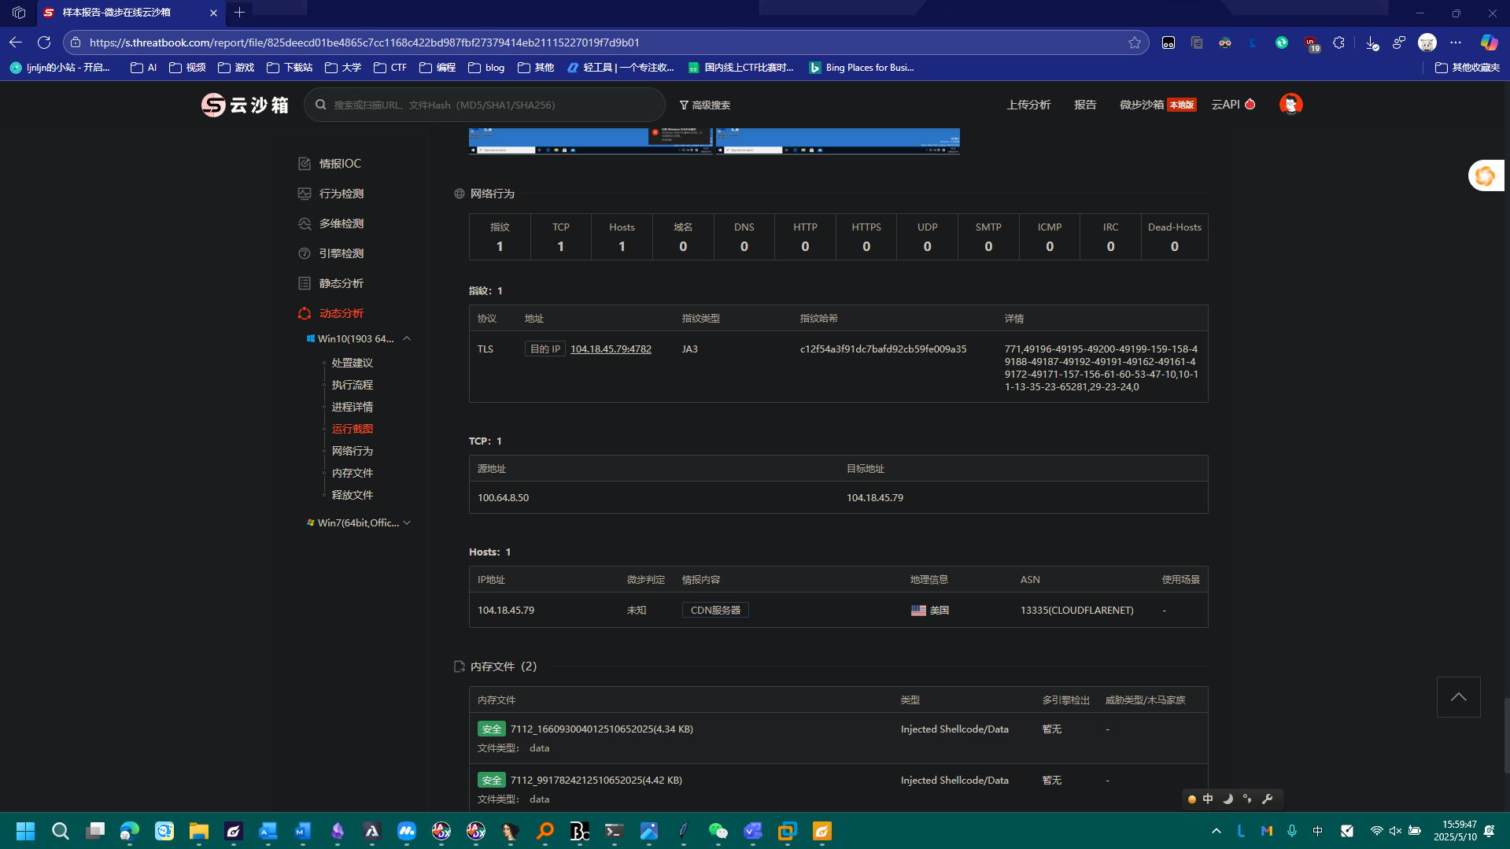Viewport: 1510px width, 849px height.
Task: Open the 云API menu item
Action: pos(1233,105)
